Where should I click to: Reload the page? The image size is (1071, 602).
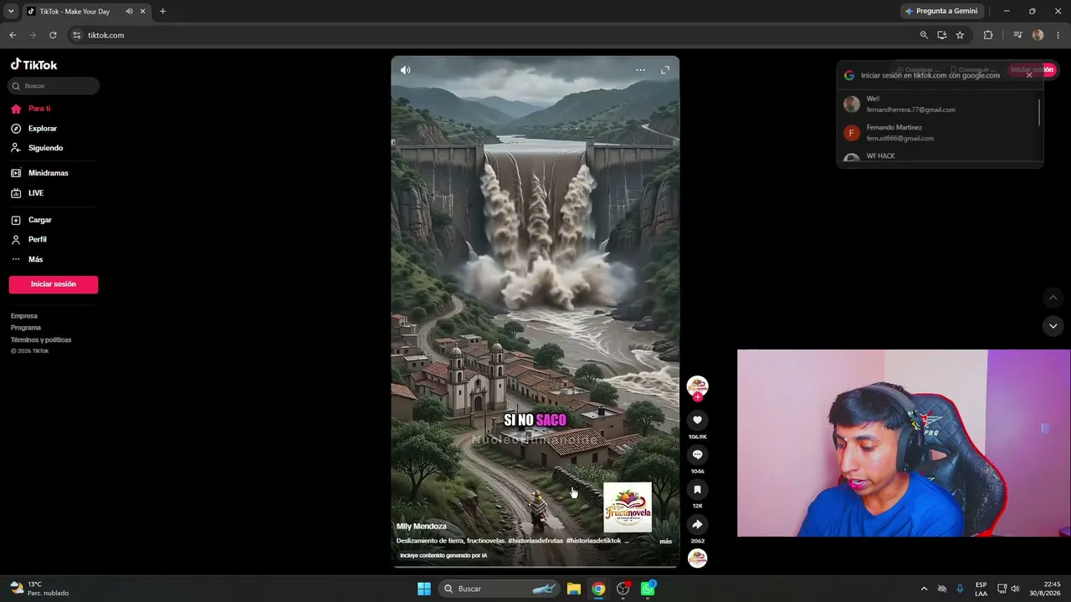click(53, 35)
